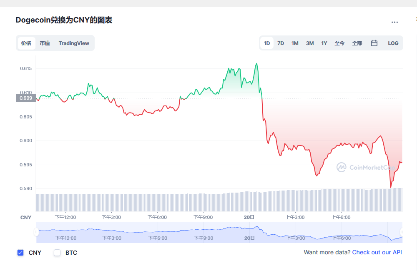This screenshot has height=271, width=417.
Task: Click the 0.600 y-axis label
Action: click(x=26, y=141)
